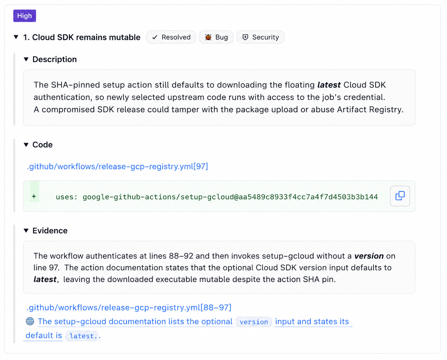Click the Description sentence starting "A compromised SDK release"
Image resolution: width=447 pixels, height=360 pixels.
tap(219, 110)
